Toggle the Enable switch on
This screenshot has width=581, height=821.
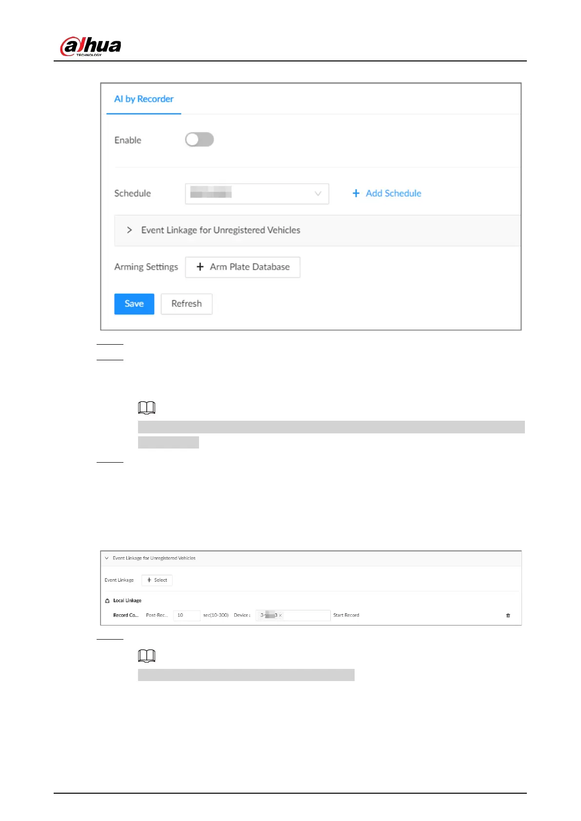pos(199,139)
